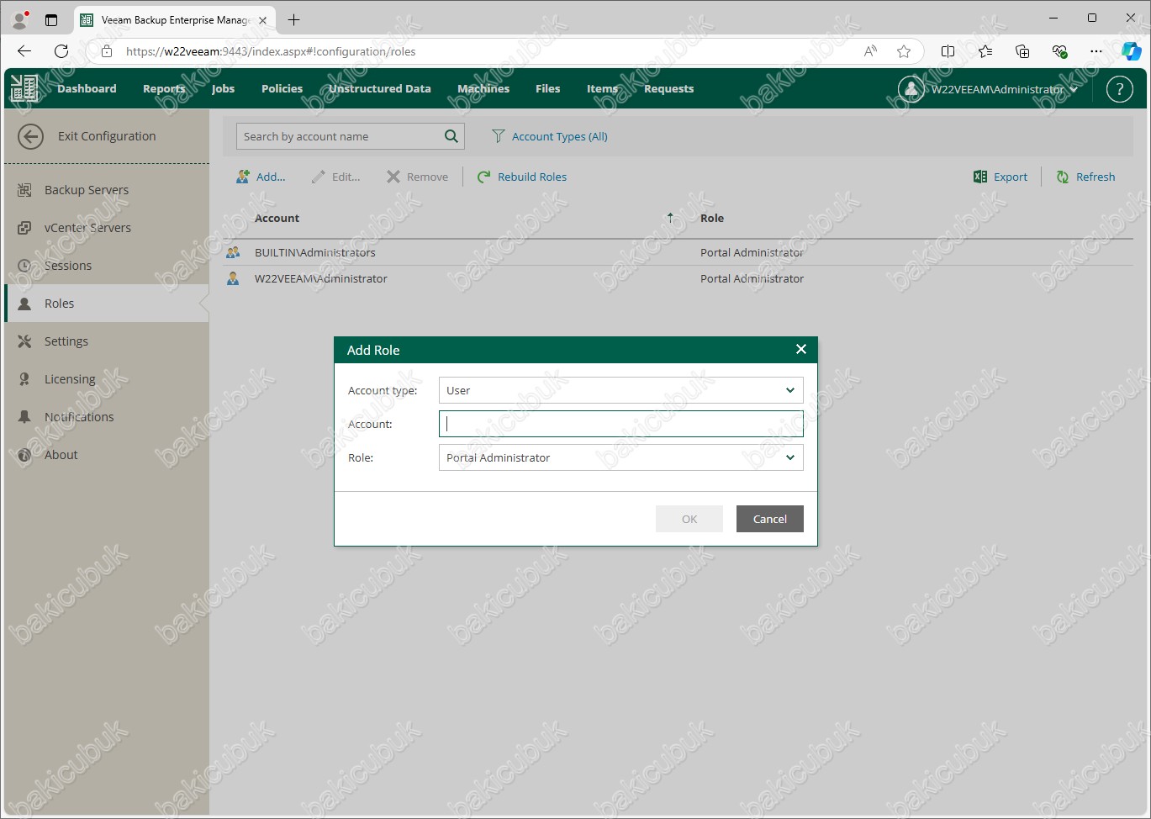Open the Requests tab

(669, 88)
